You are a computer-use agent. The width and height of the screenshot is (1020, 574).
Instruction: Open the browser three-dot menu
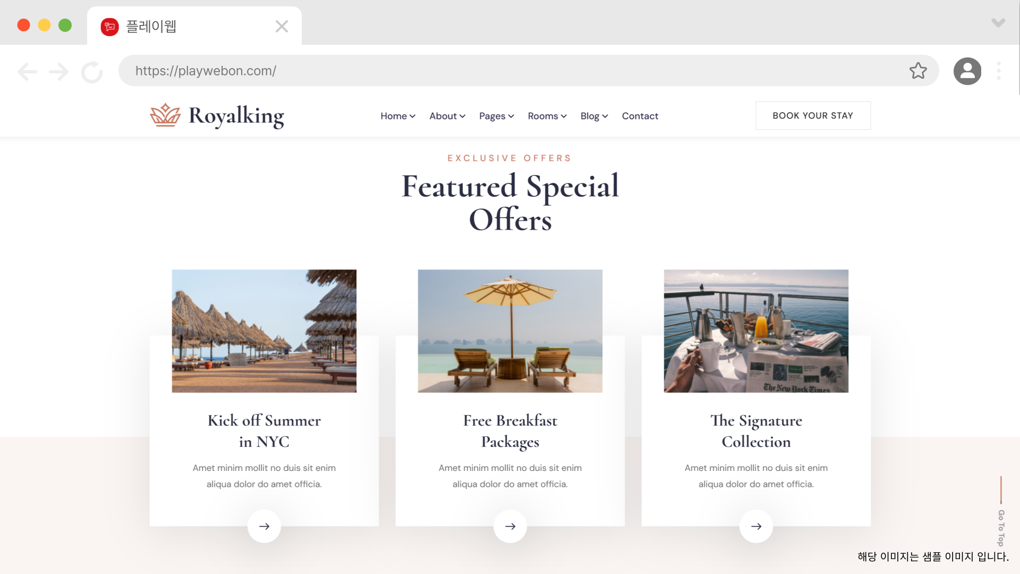[x=999, y=71]
